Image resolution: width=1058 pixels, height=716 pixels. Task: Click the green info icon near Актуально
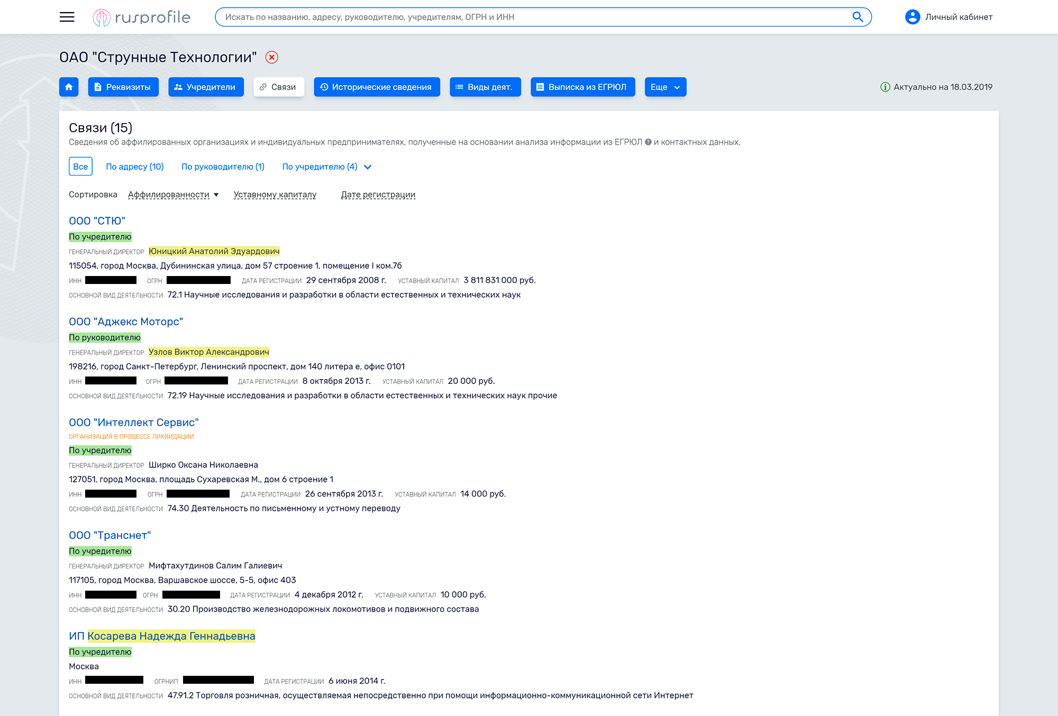click(x=885, y=87)
